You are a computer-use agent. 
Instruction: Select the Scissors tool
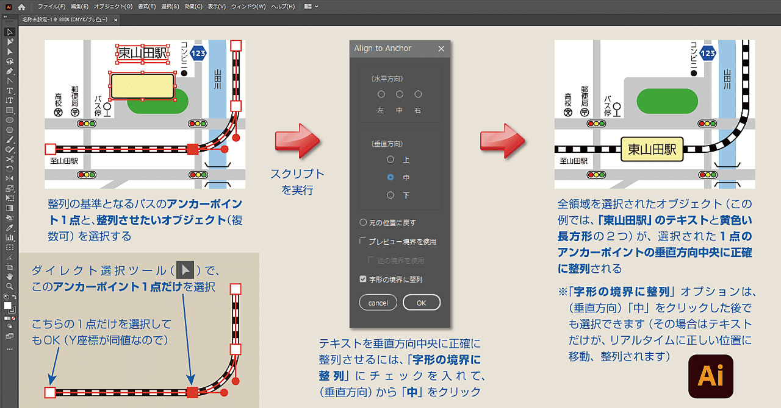pyautogui.click(x=9, y=159)
